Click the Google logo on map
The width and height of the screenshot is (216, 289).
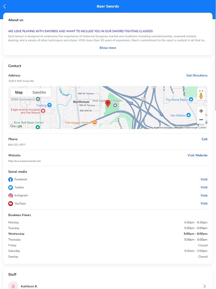(x=16, y=126)
